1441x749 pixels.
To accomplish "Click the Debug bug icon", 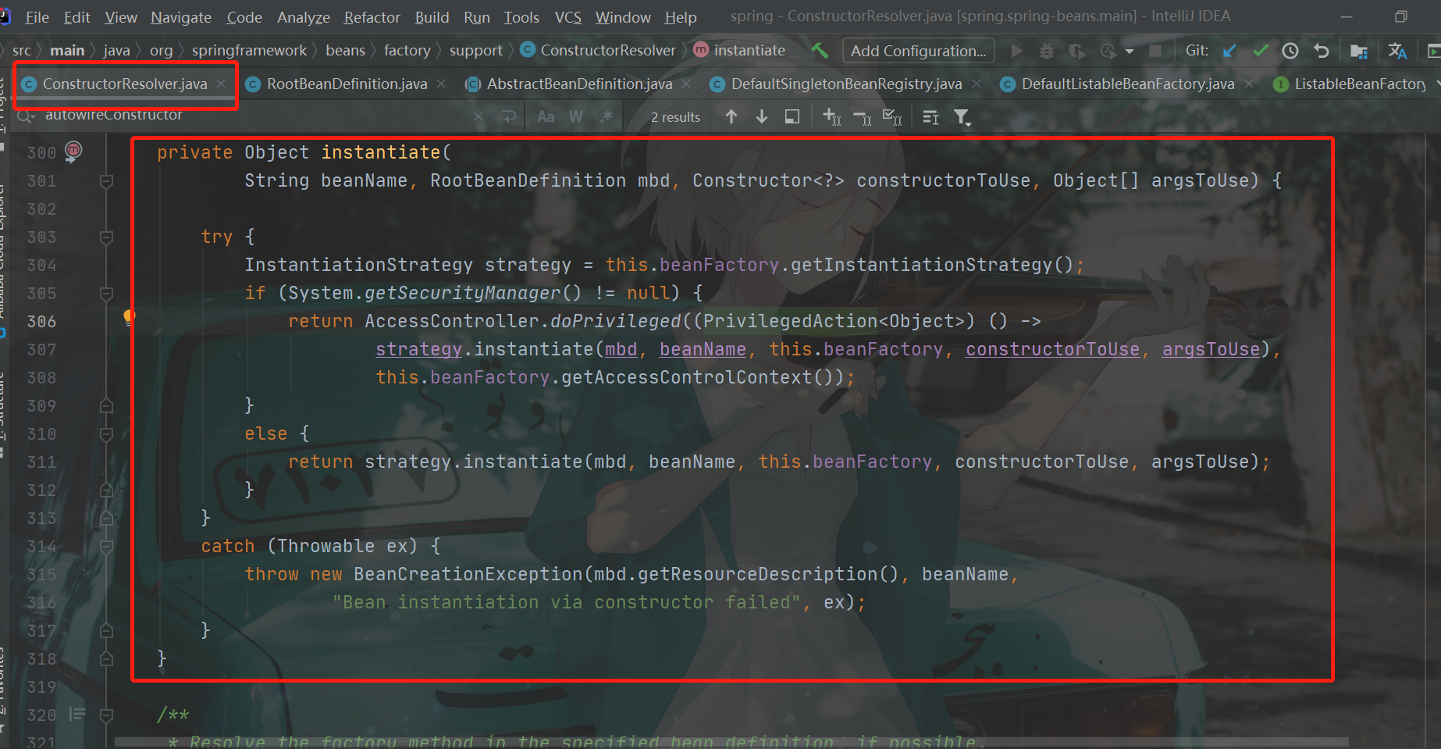I will tap(1047, 51).
